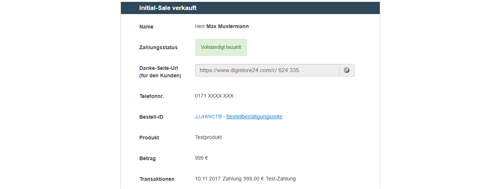Click into the Danke-Seite-Url text field
The image size is (497, 189).
click(267, 70)
